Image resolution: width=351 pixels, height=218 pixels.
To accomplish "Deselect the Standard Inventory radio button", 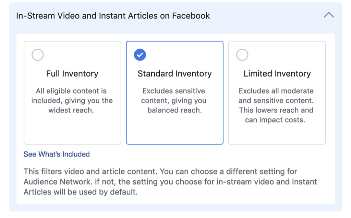I will click(140, 55).
